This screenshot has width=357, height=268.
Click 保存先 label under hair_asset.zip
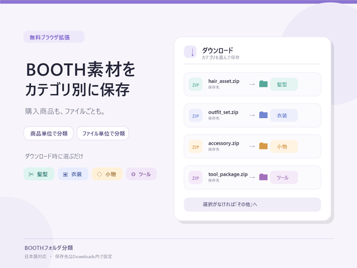pyautogui.click(x=214, y=87)
